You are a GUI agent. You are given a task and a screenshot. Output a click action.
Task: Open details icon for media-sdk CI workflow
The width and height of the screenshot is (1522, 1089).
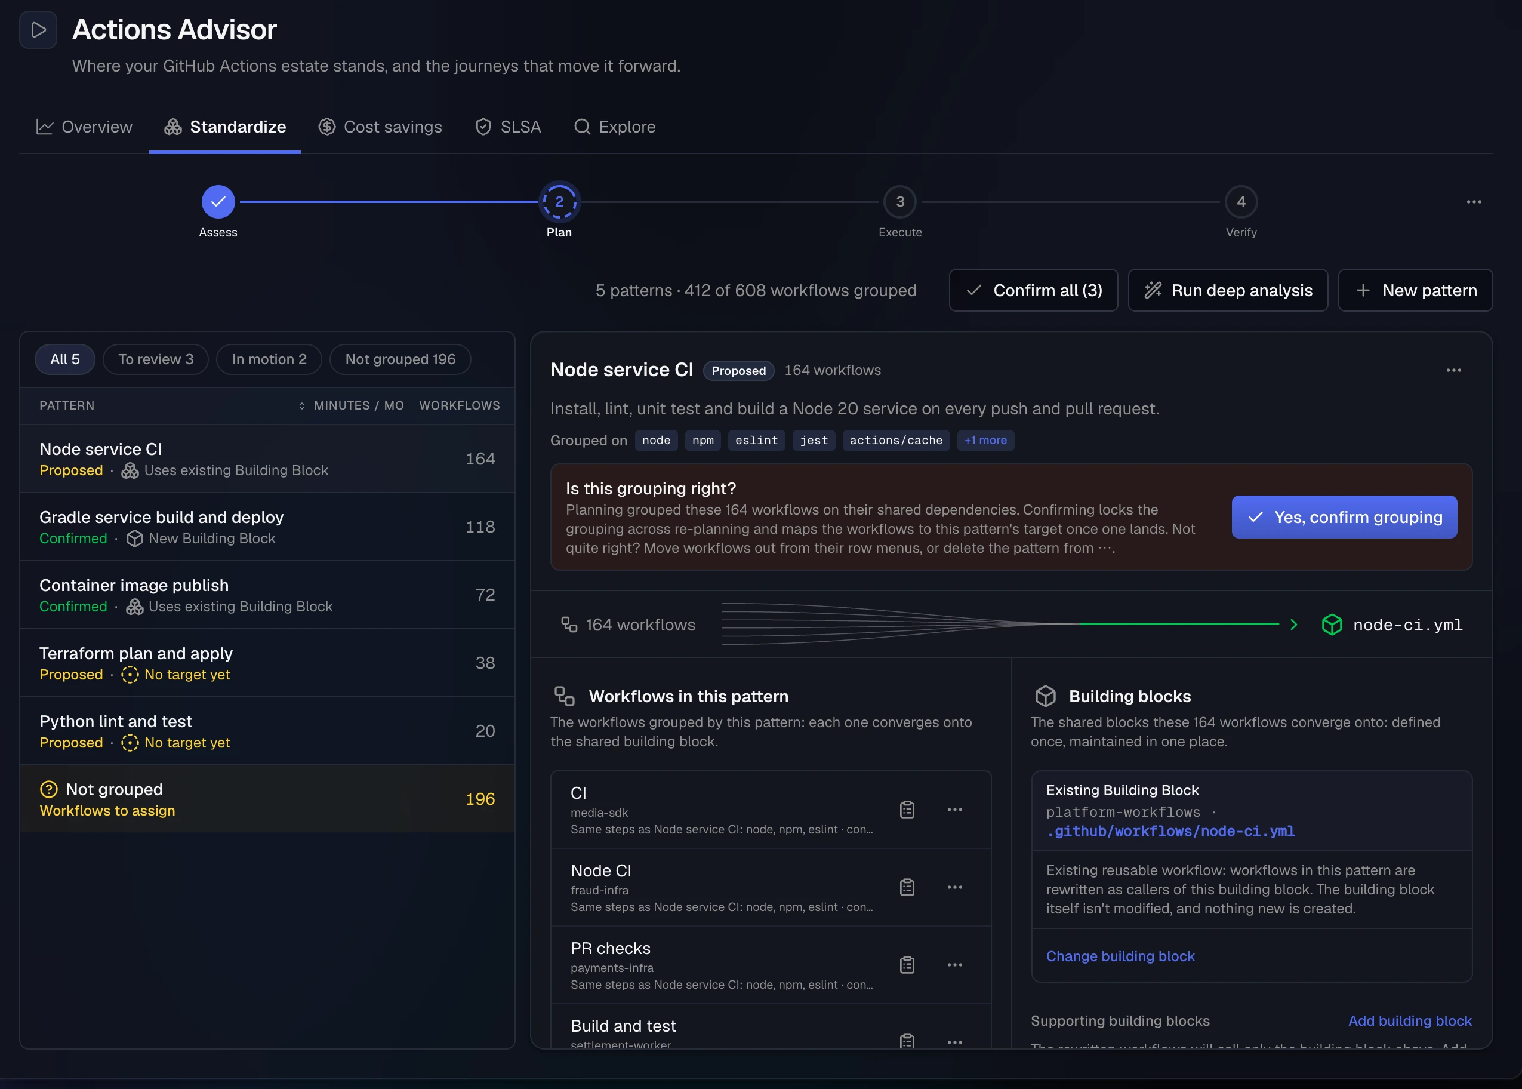coord(907,810)
